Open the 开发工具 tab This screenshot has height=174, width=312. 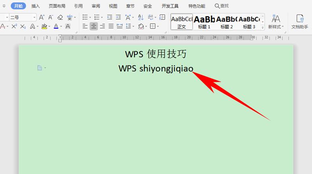coord(170,6)
